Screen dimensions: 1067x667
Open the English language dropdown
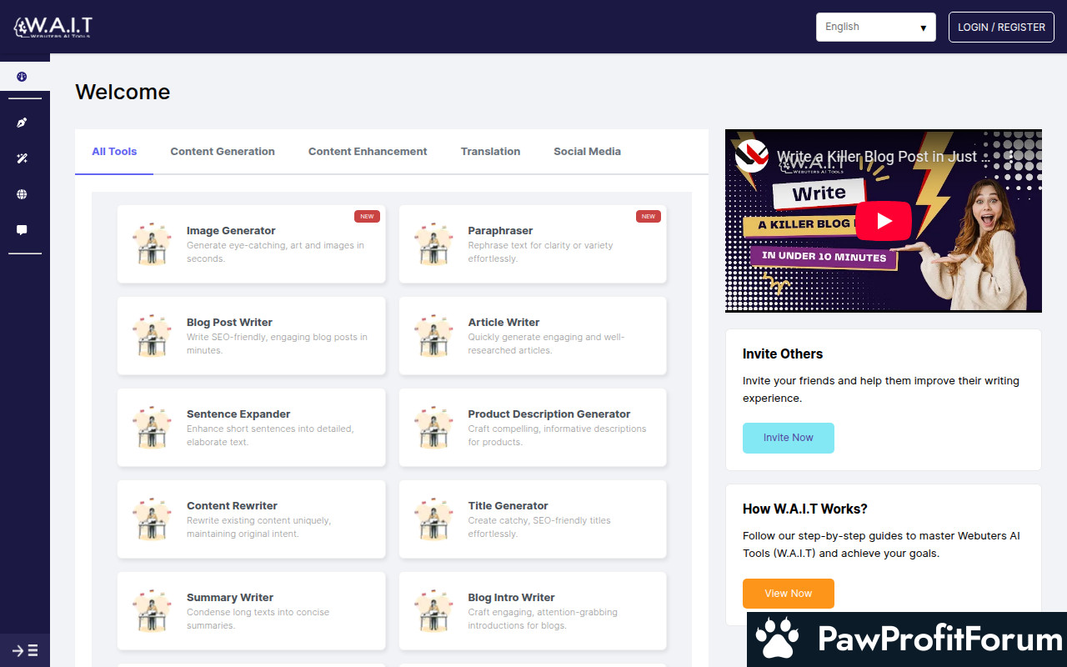875,27
